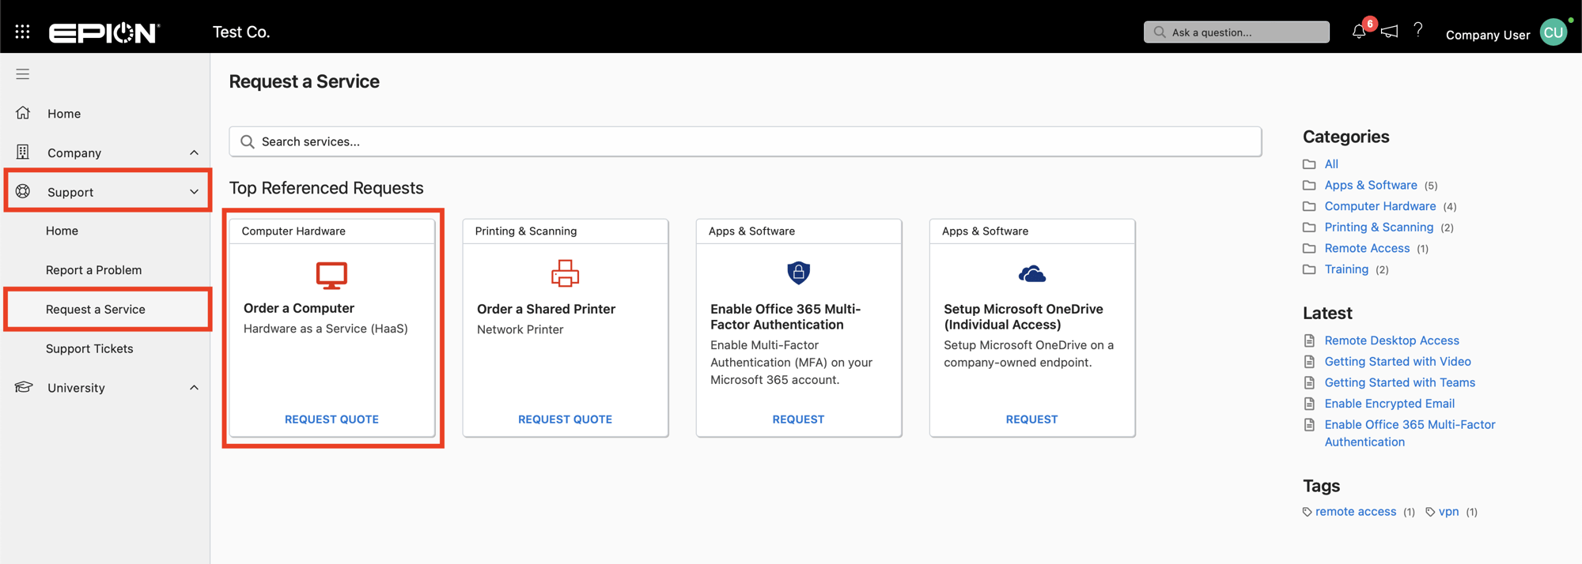The image size is (1582, 564).
Task: Open the app launcher grid icon
Action: (x=22, y=32)
